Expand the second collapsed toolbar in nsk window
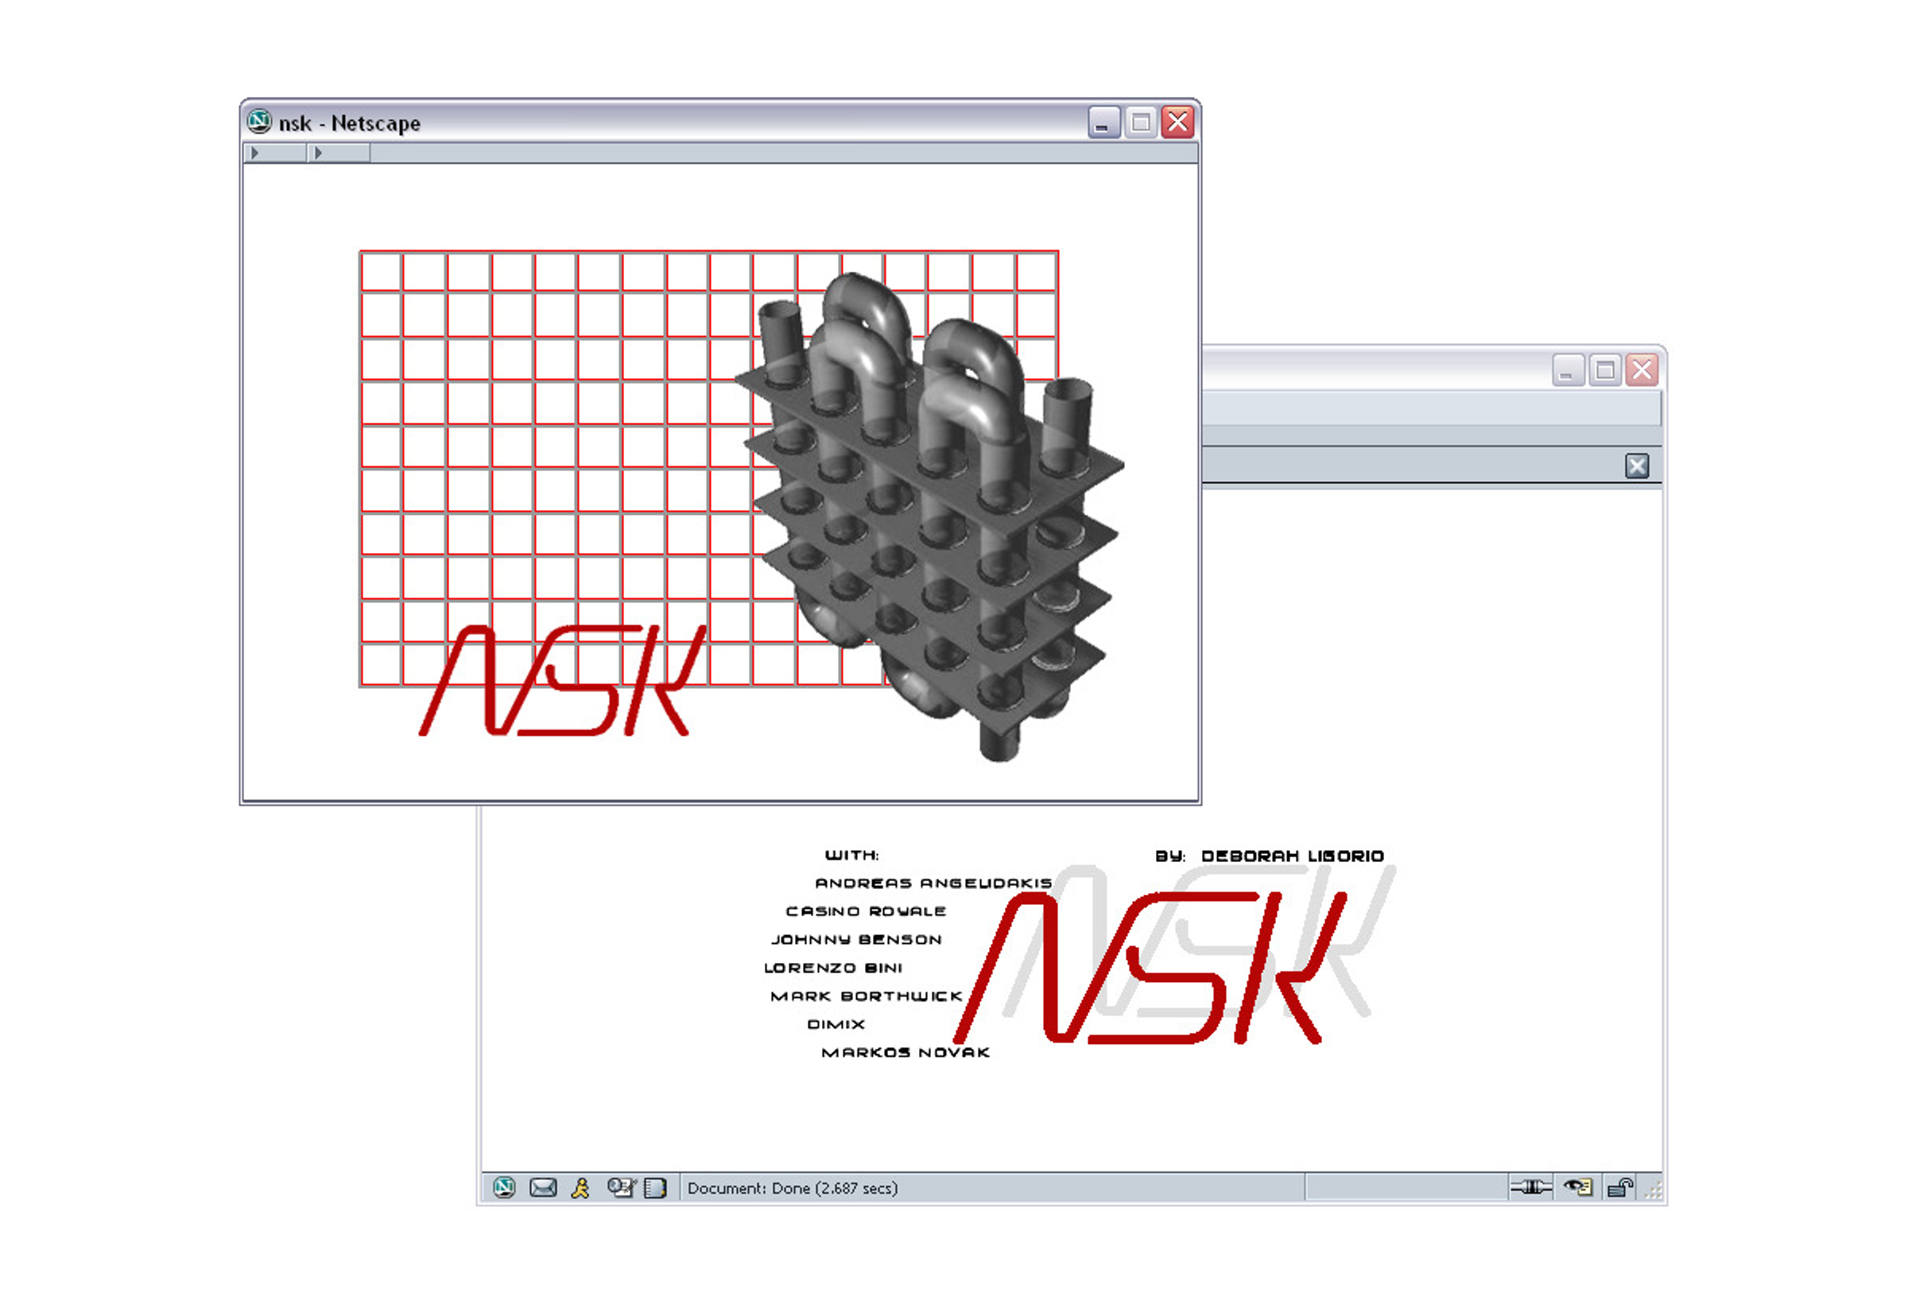 pos(339,153)
